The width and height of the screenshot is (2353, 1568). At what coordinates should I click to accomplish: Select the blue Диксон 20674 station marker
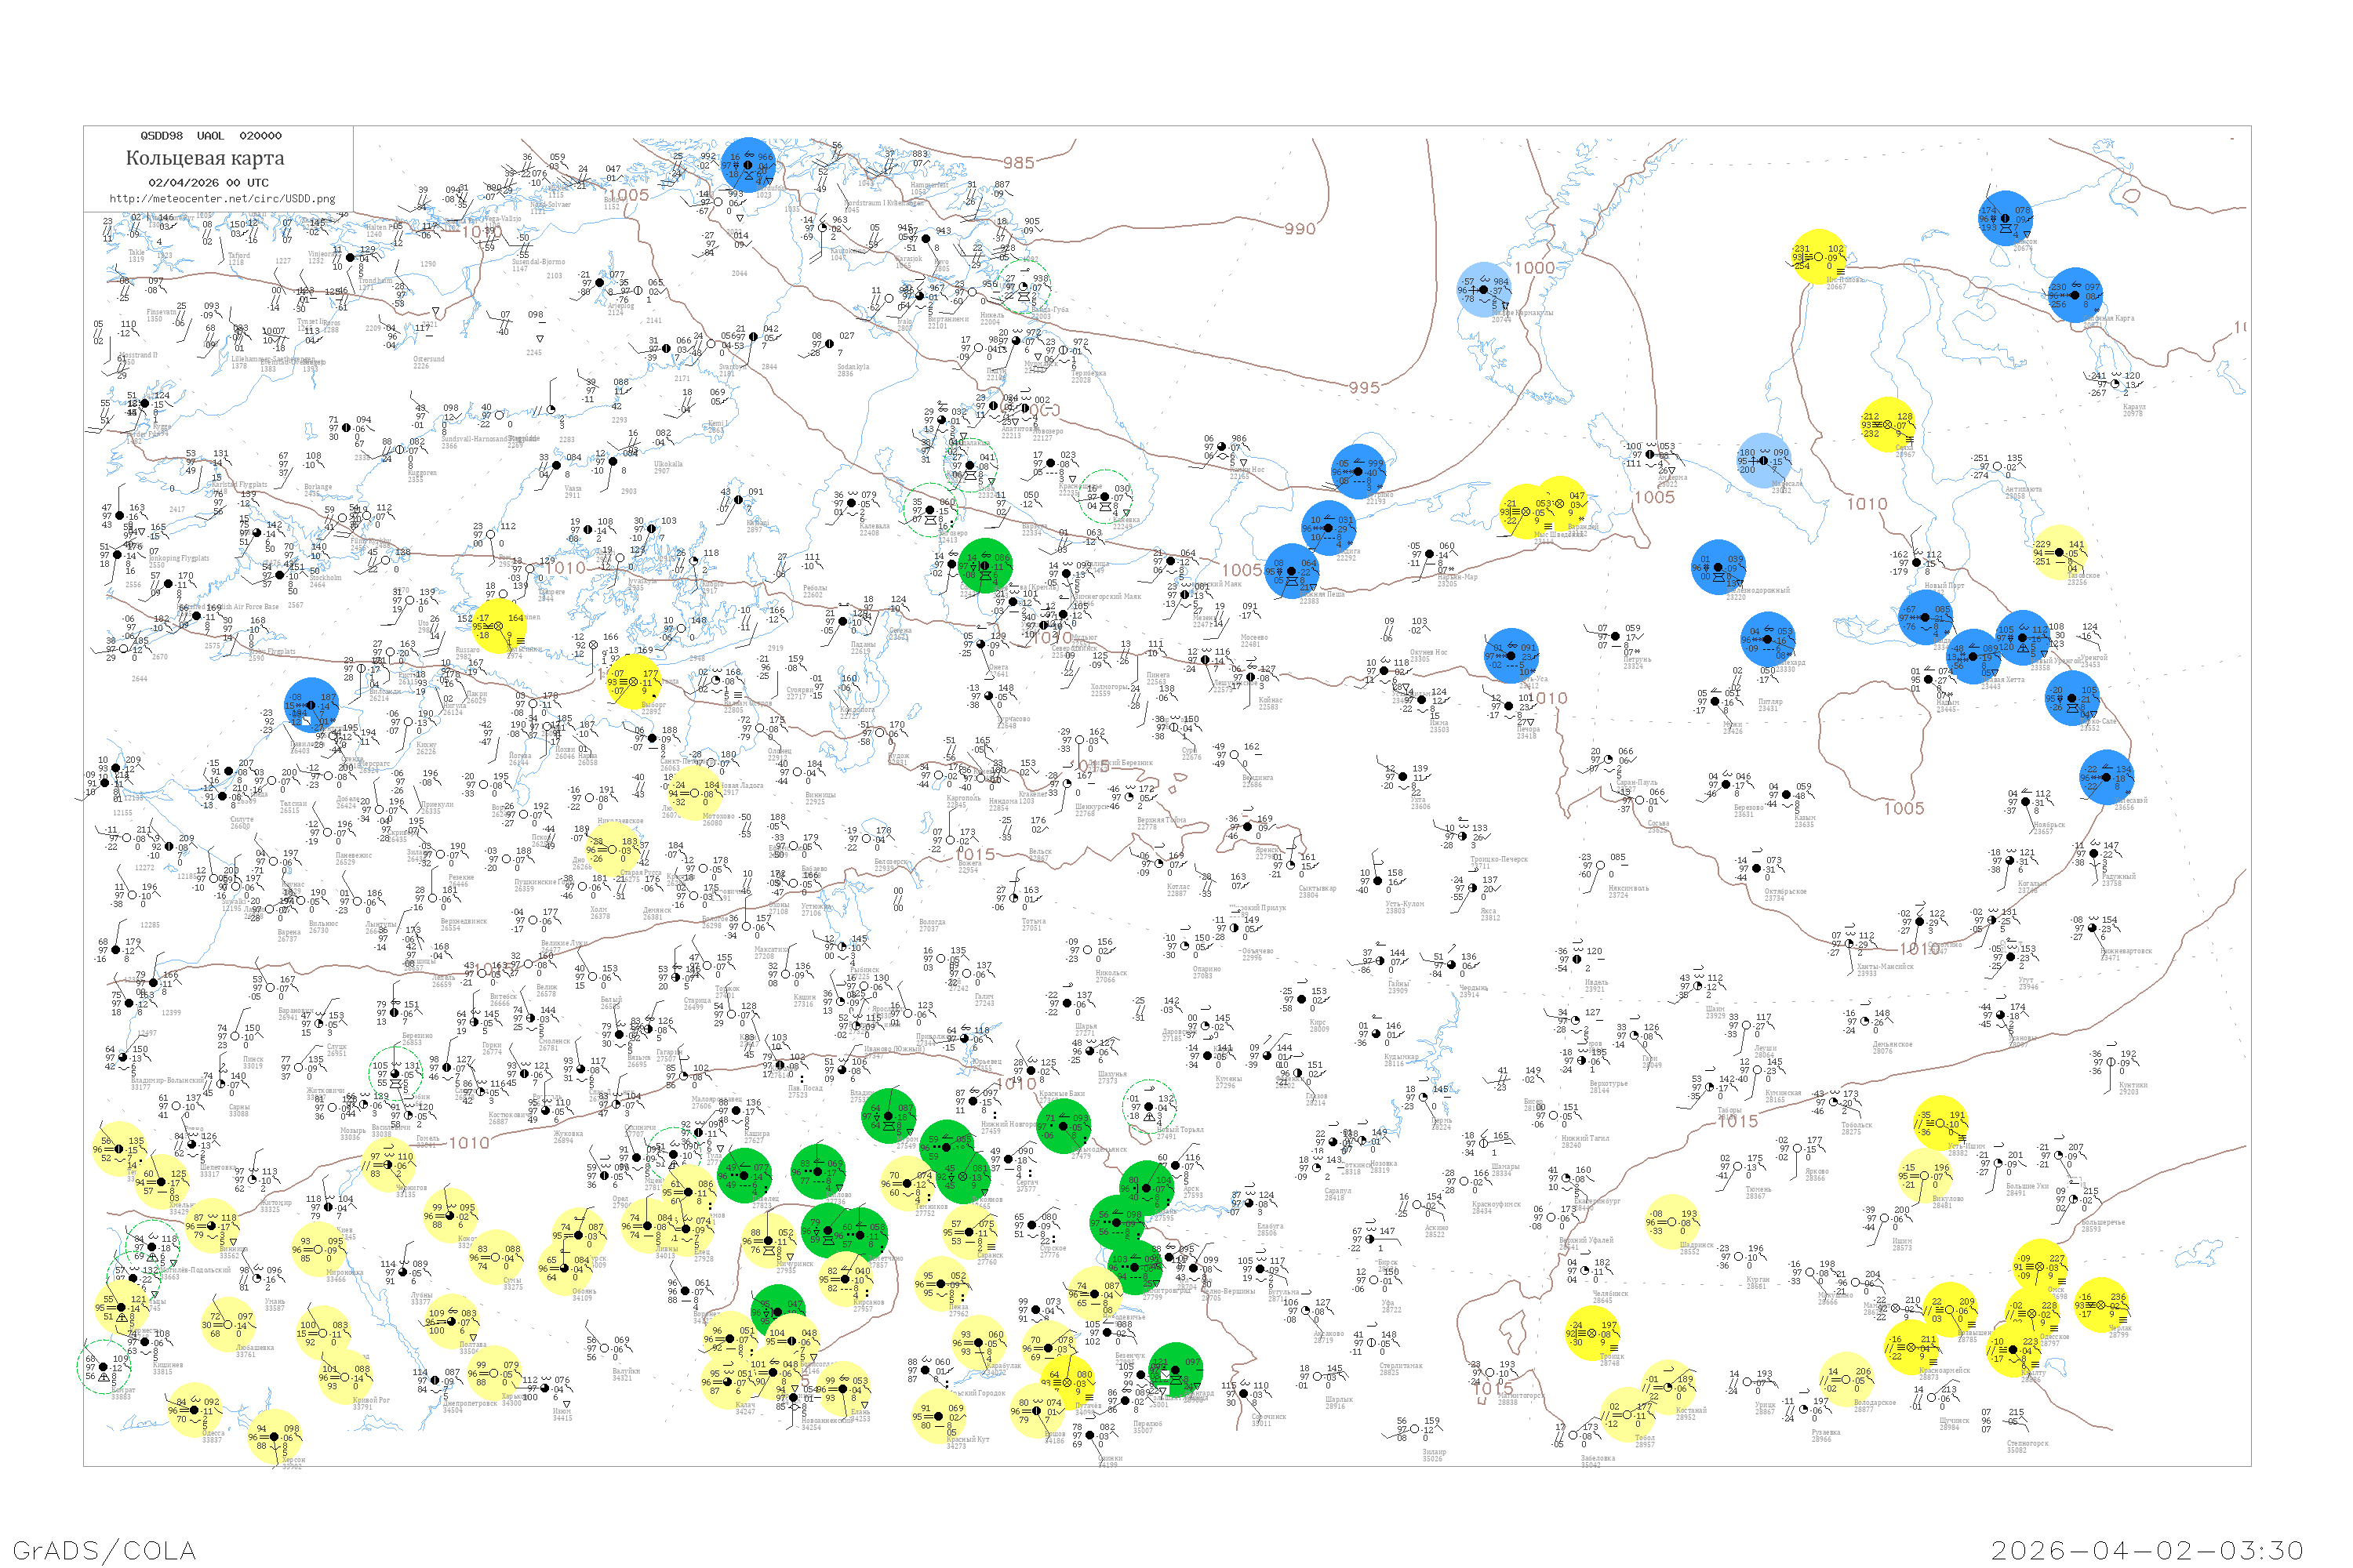pyautogui.click(x=2006, y=218)
